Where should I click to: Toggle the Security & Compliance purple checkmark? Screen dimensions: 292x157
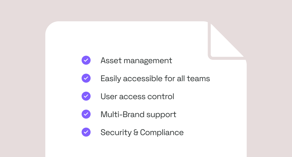click(86, 132)
